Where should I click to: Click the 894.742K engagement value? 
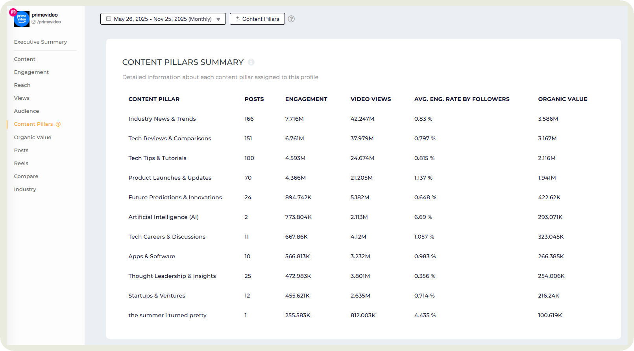[298, 197]
